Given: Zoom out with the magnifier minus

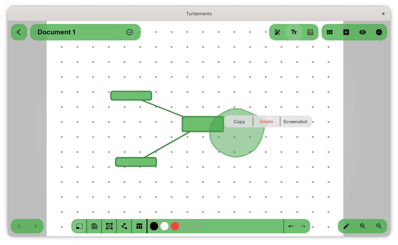Looking at the screenshot, I should point(379,226).
